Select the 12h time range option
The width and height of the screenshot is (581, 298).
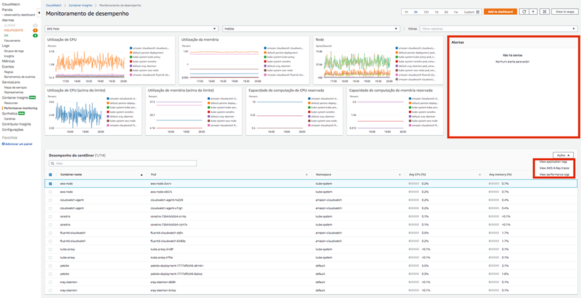point(426,12)
